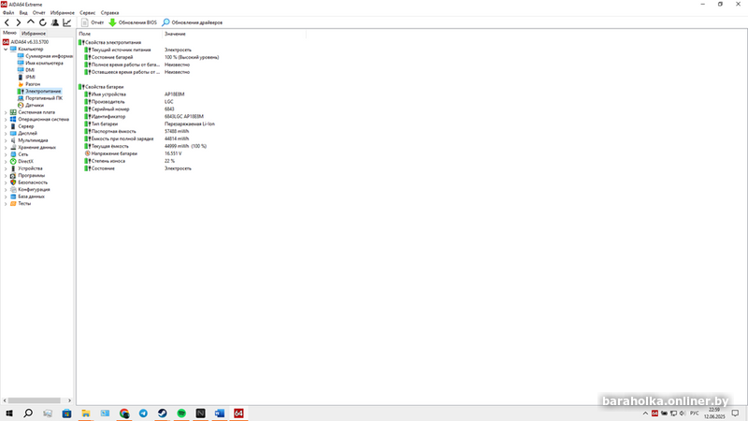Open Spotify from the taskbar
This screenshot has width=748, height=421.
point(181,414)
